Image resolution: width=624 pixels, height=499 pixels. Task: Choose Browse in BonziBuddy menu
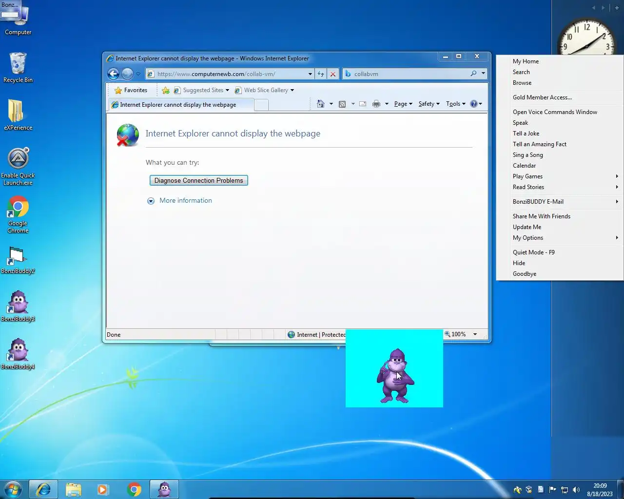click(560, 83)
